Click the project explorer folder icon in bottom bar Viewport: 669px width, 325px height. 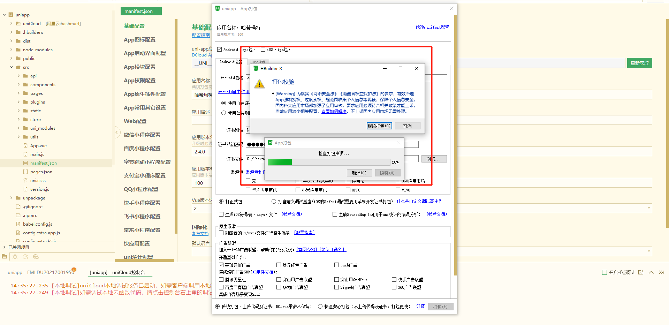pos(5,257)
